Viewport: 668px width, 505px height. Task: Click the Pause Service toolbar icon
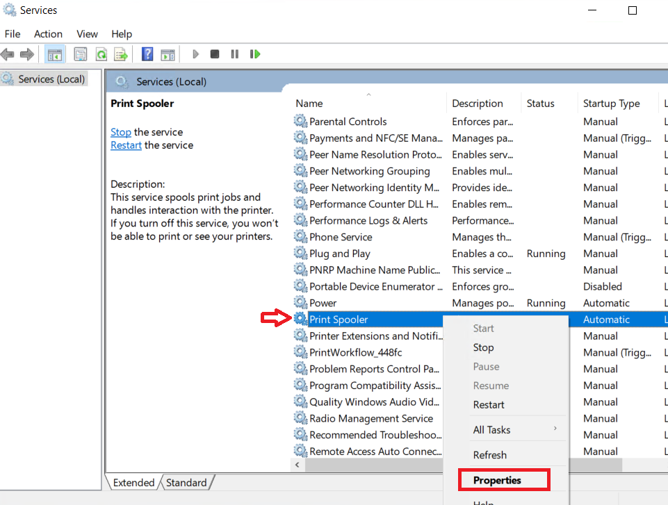[235, 54]
